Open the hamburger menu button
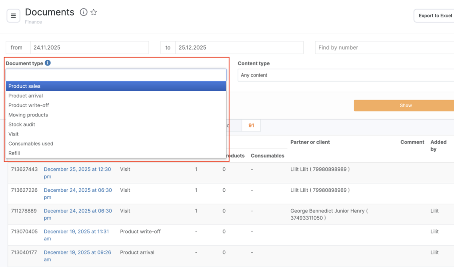Viewport: 454px width, 267px height. (13, 16)
